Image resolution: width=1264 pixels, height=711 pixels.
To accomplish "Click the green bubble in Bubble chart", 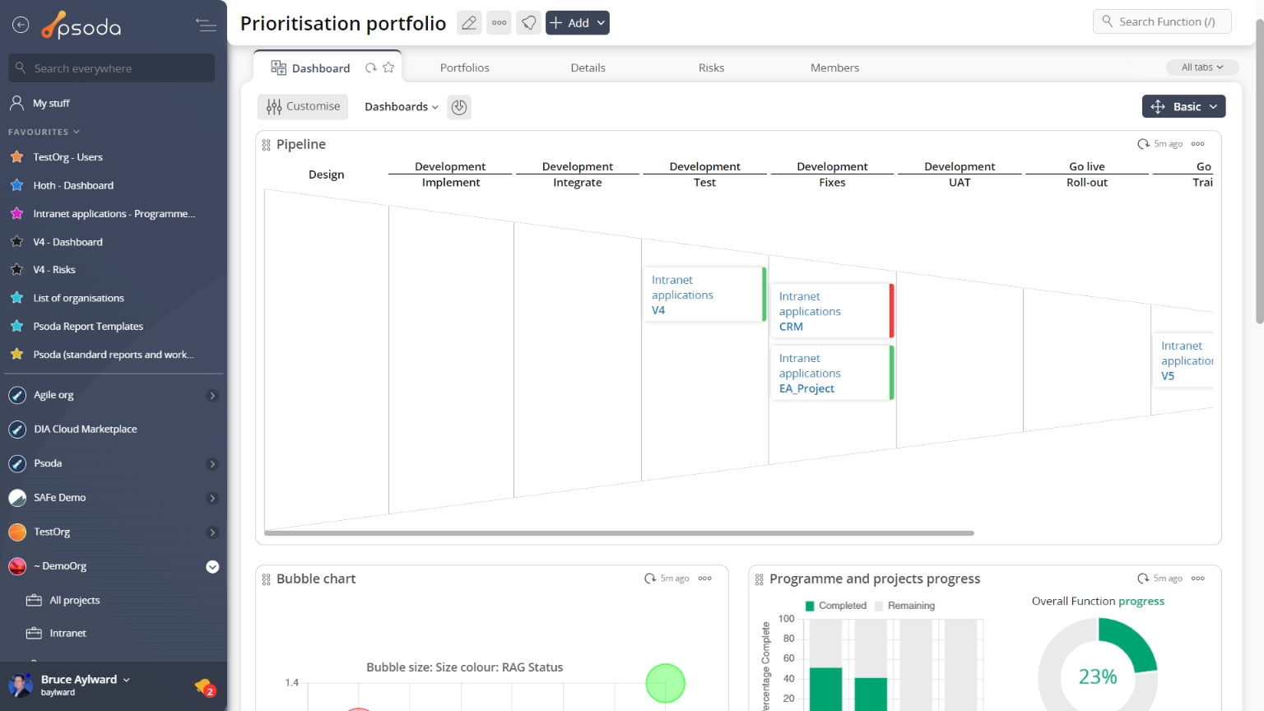I will point(665,683).
